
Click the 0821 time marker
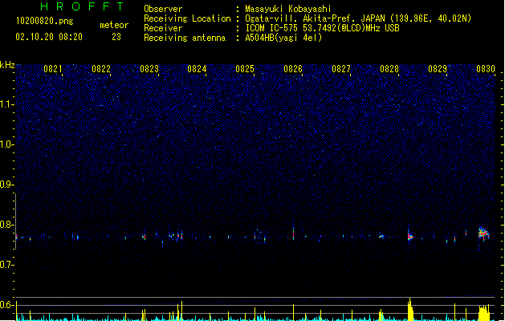[52, 69]
